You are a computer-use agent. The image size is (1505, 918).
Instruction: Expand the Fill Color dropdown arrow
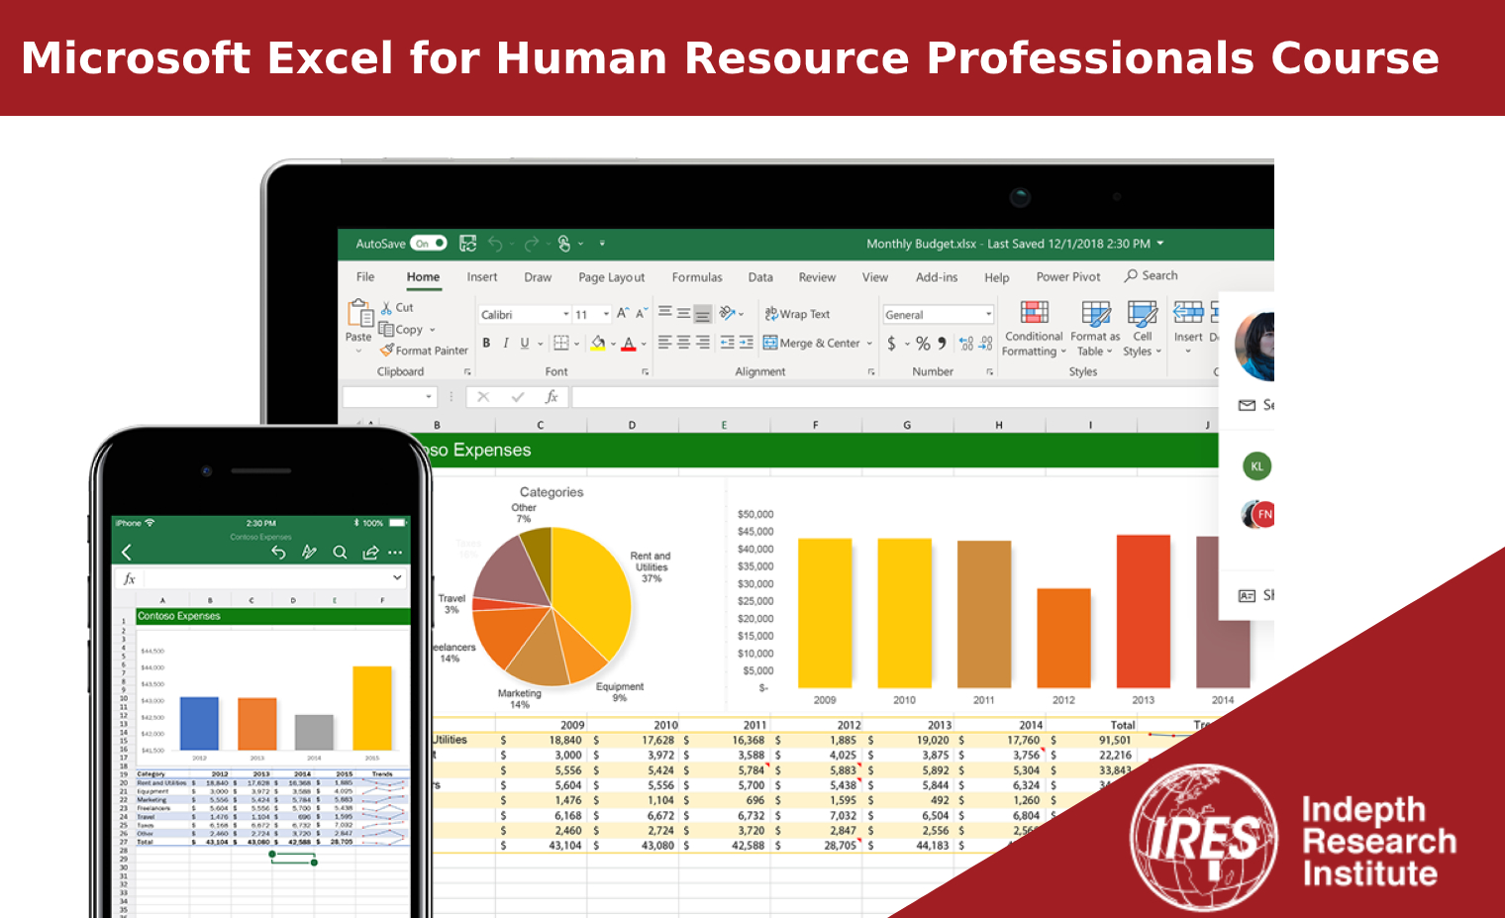(612, 344)
